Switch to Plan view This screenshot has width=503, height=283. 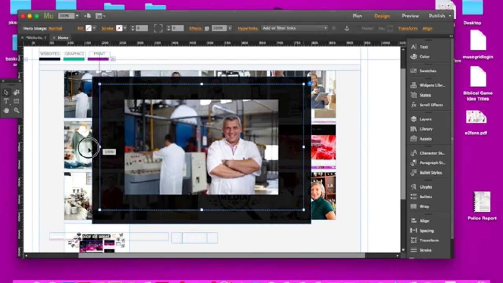[x=357, y=16]
